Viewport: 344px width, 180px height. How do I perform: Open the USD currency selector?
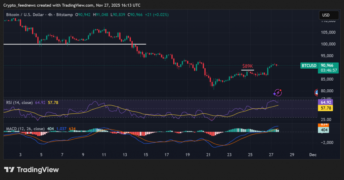tap(326, 15)
